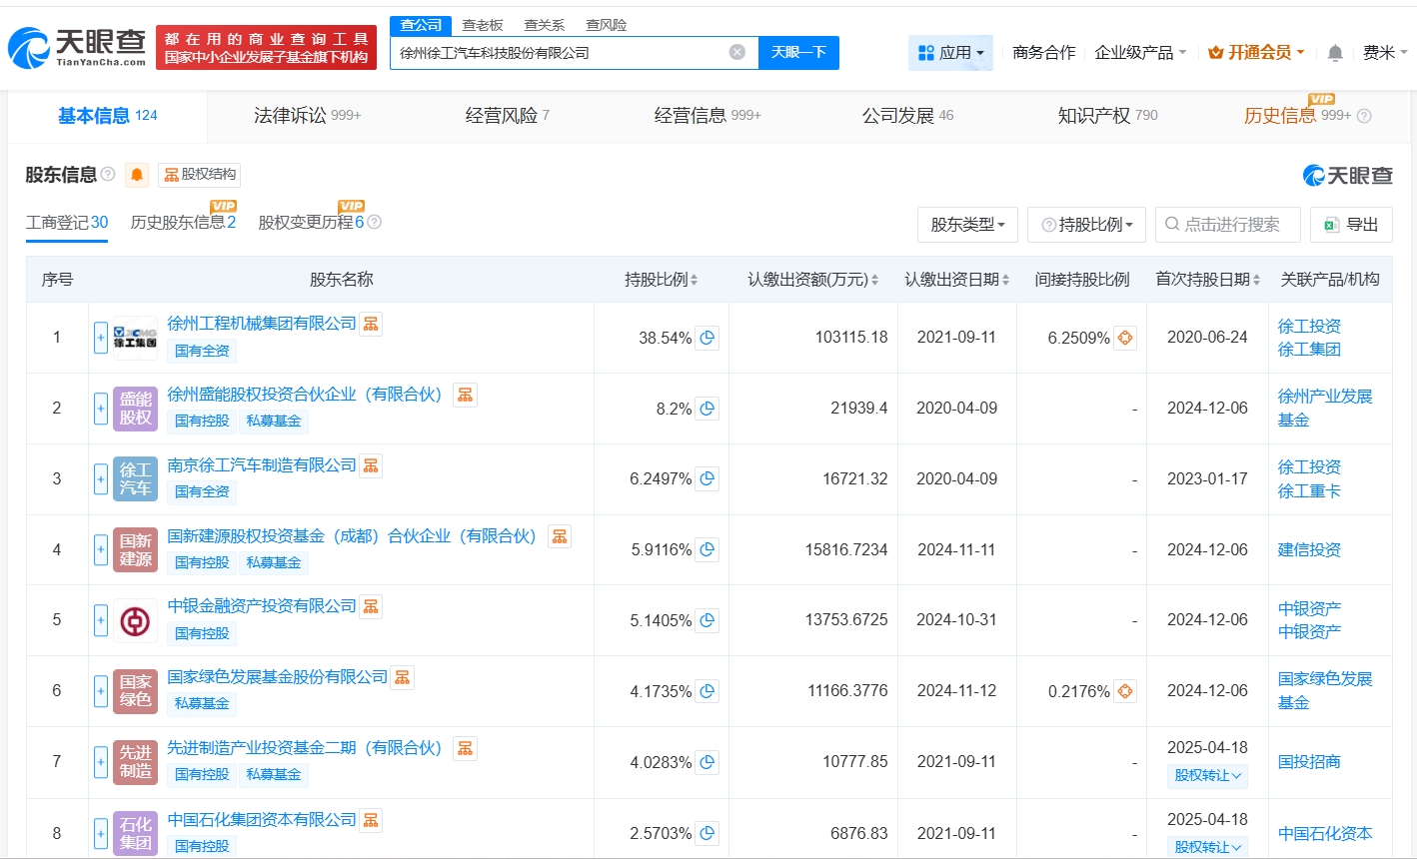
Task: Open the 商务合作 header link
Action: coord(1044,52)
